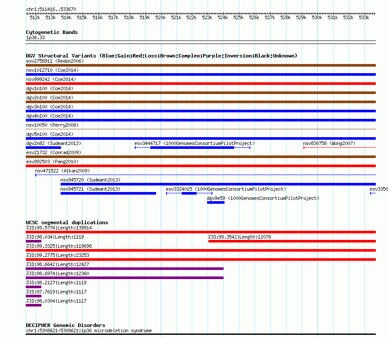Select the nsv945720 (Sudmant2013) blue bar
Viewport: 388px width, 337px height.
click(x=218, y=184)
